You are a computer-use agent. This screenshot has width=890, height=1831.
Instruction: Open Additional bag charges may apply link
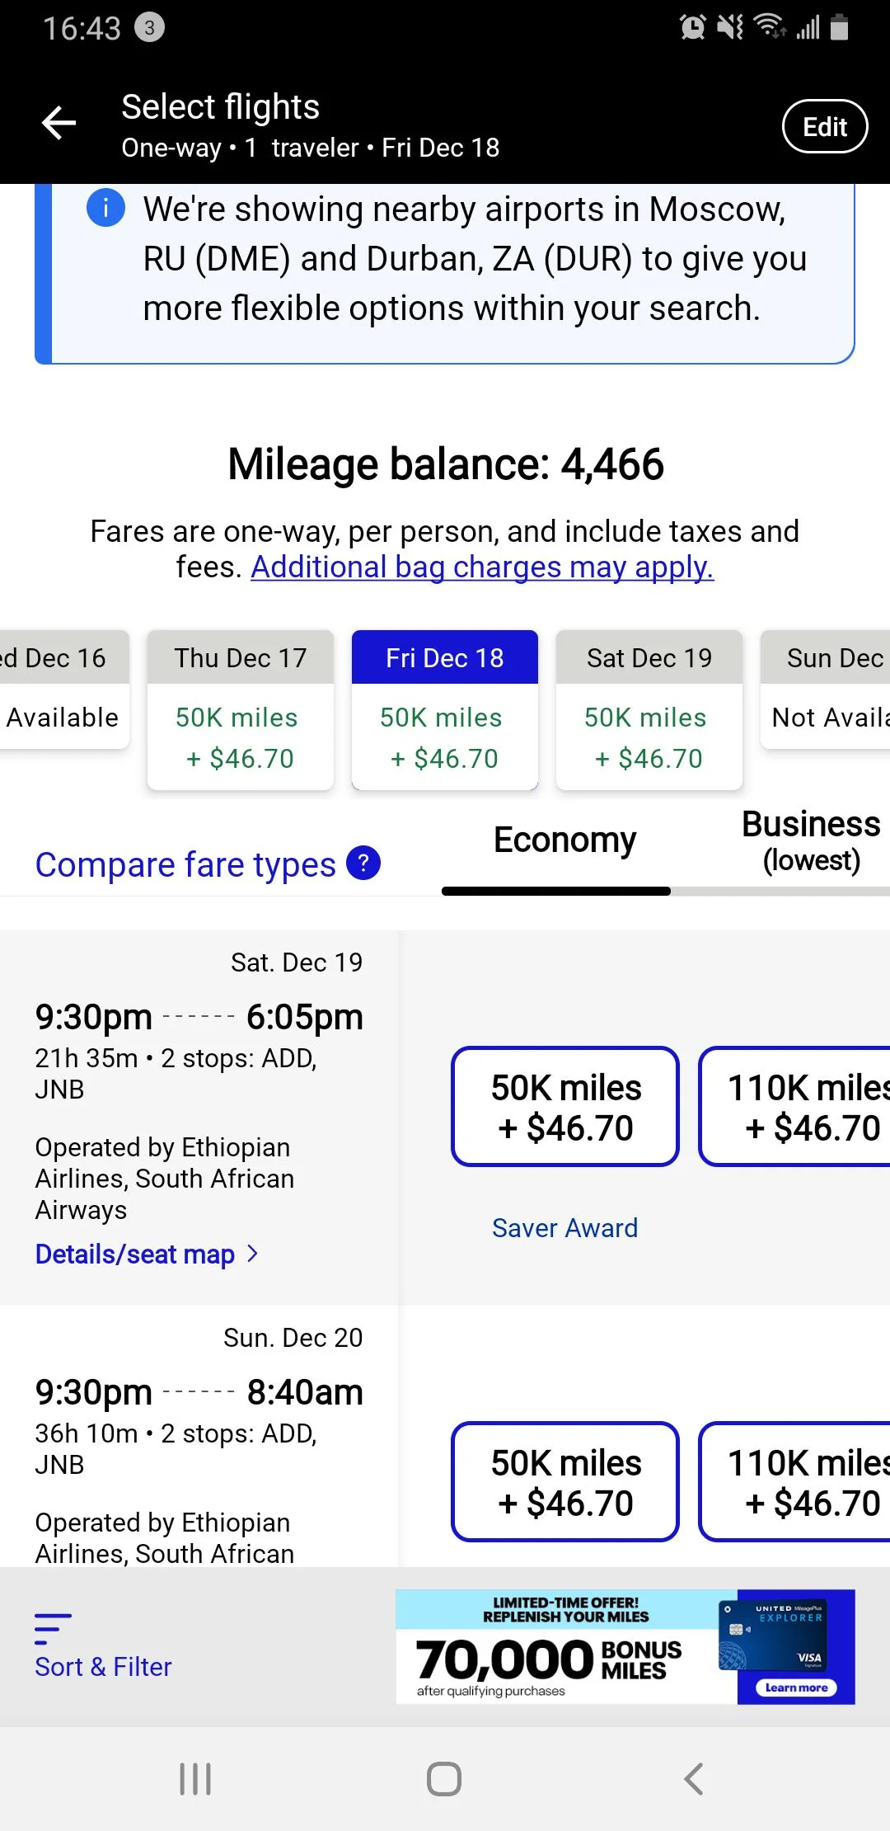coord(482,567)
